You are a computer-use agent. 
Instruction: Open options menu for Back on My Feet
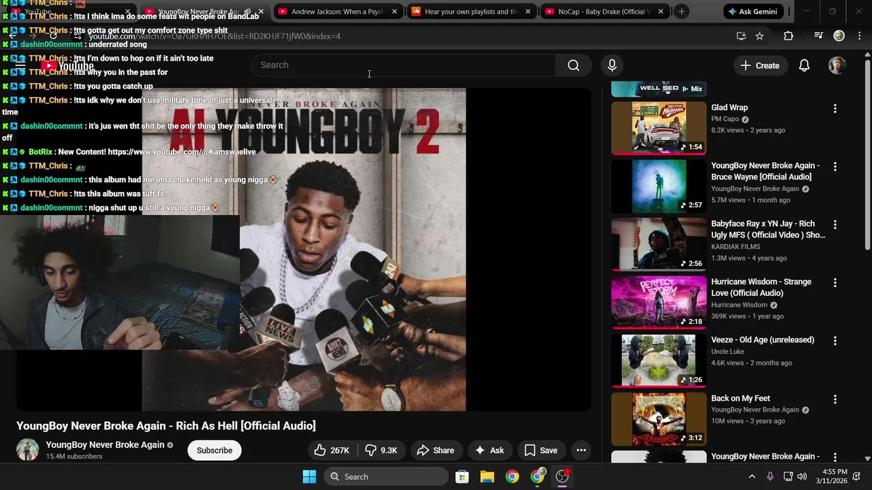pos(835,399)
